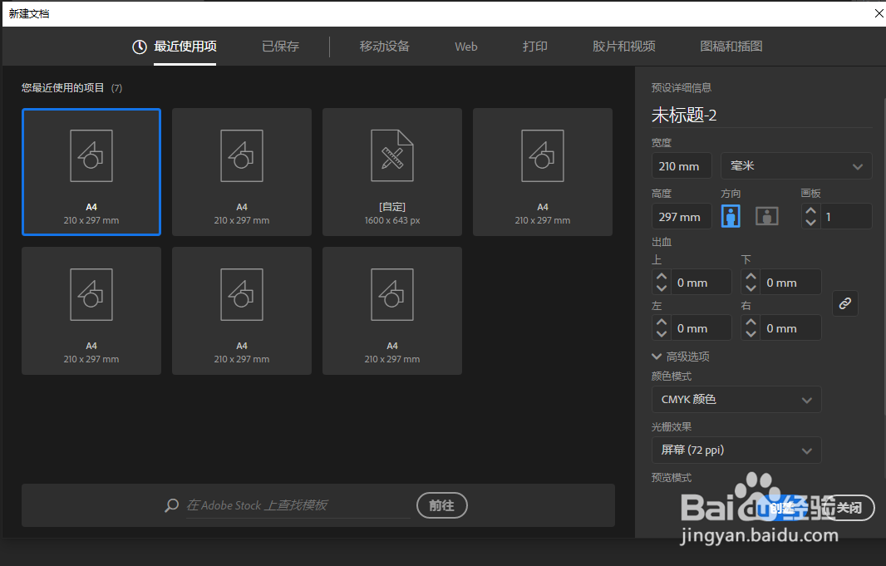The image size is (886, 566).
Task: Click the 前往 button
Action: tap(442, 505)
